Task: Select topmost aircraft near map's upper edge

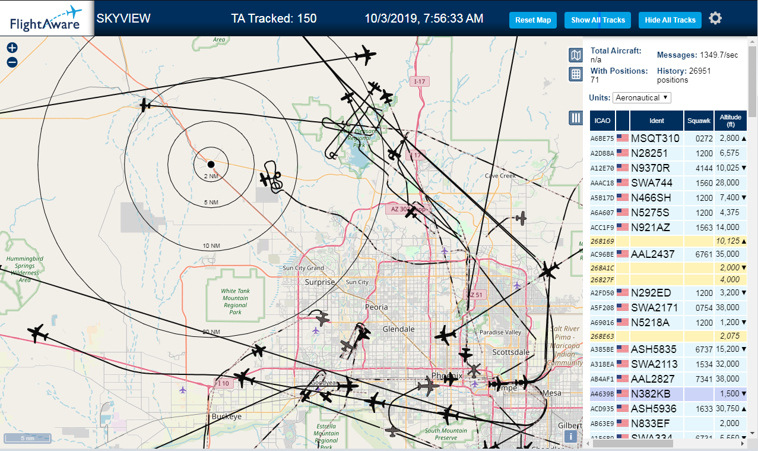Action: tap(365, 56)
